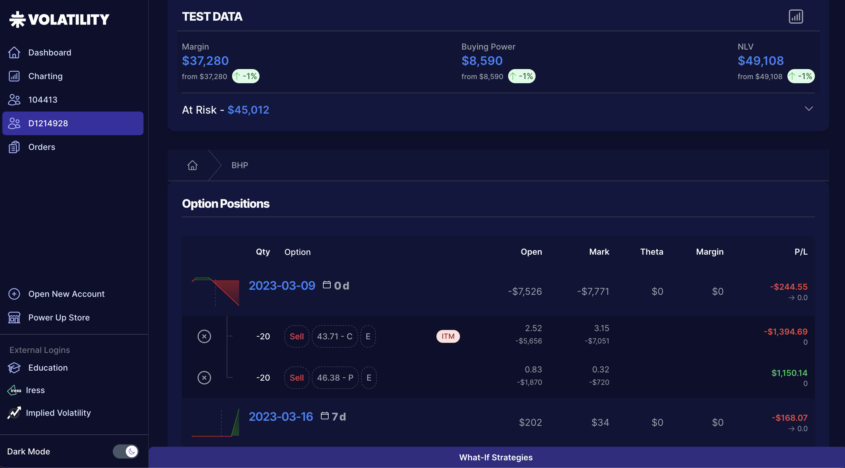Click the users icon beside 104413

14,100
